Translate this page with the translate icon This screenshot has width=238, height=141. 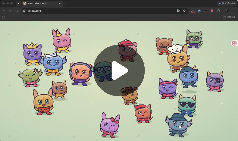coord(179,11)
